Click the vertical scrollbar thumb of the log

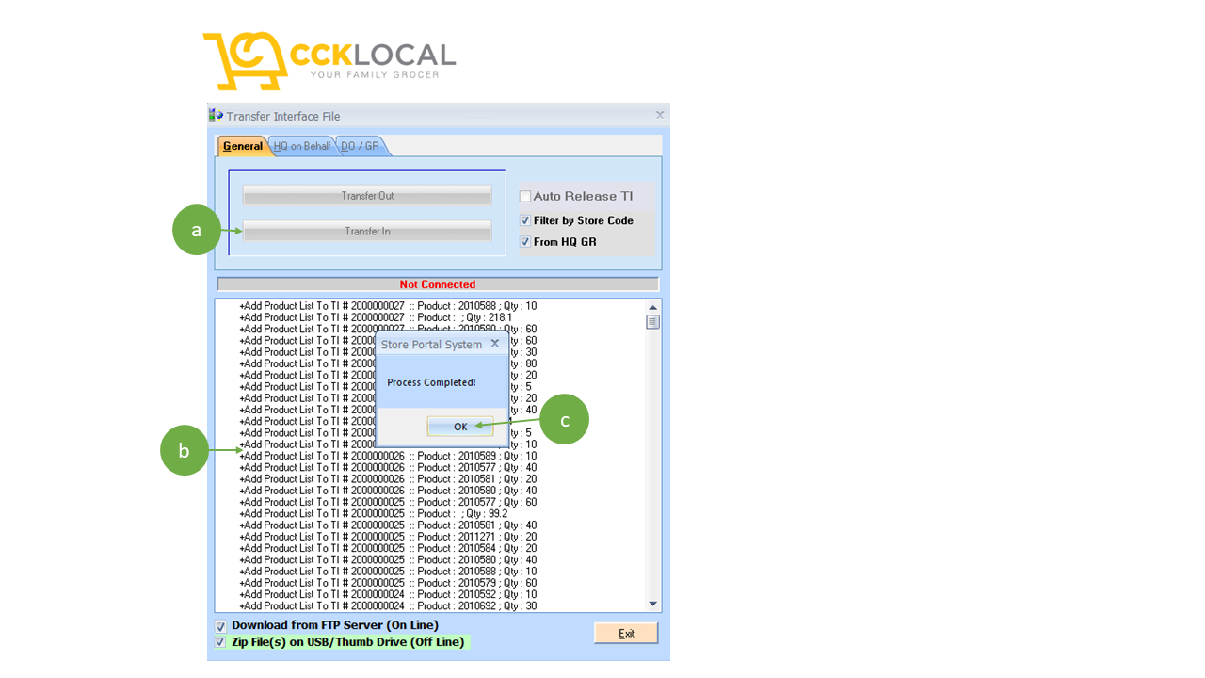coord(651,324)
